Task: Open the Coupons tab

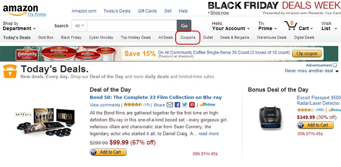Action: click(x=188, y=37)
